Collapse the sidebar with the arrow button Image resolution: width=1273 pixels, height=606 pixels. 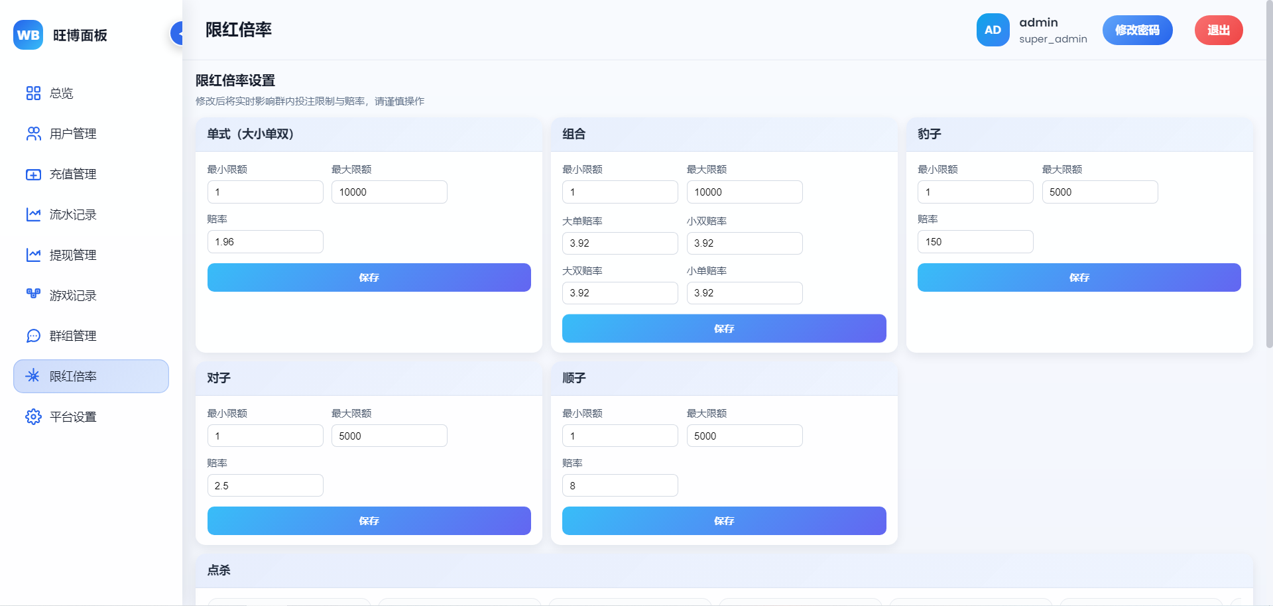[x=178, y=33]
